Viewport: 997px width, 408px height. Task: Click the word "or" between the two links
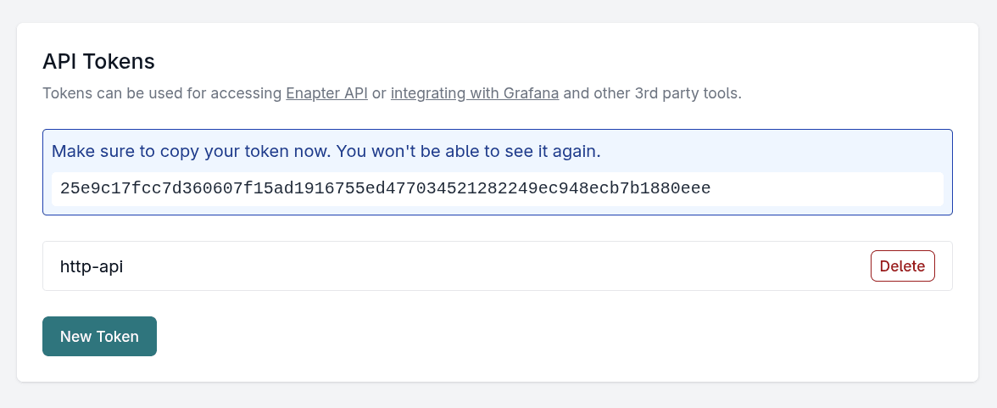coord(379,93)
